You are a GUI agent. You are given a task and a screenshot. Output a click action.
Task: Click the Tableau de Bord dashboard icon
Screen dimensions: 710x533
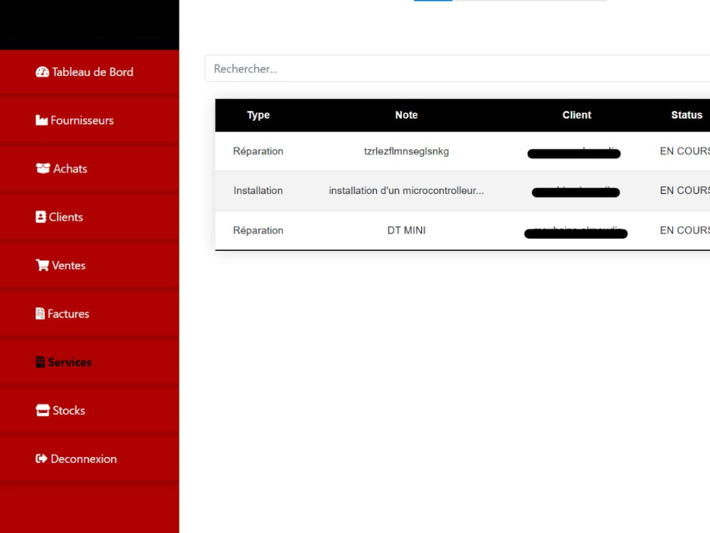click(42, 72)
